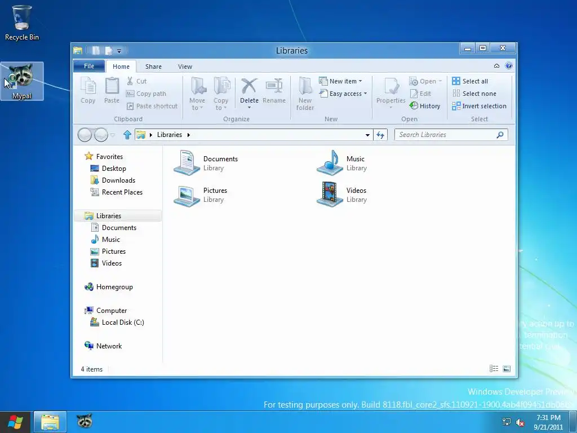Open the recent locations dropdown arrow
The height and width of the screenshot is (433, 577).
pos(113,135)
